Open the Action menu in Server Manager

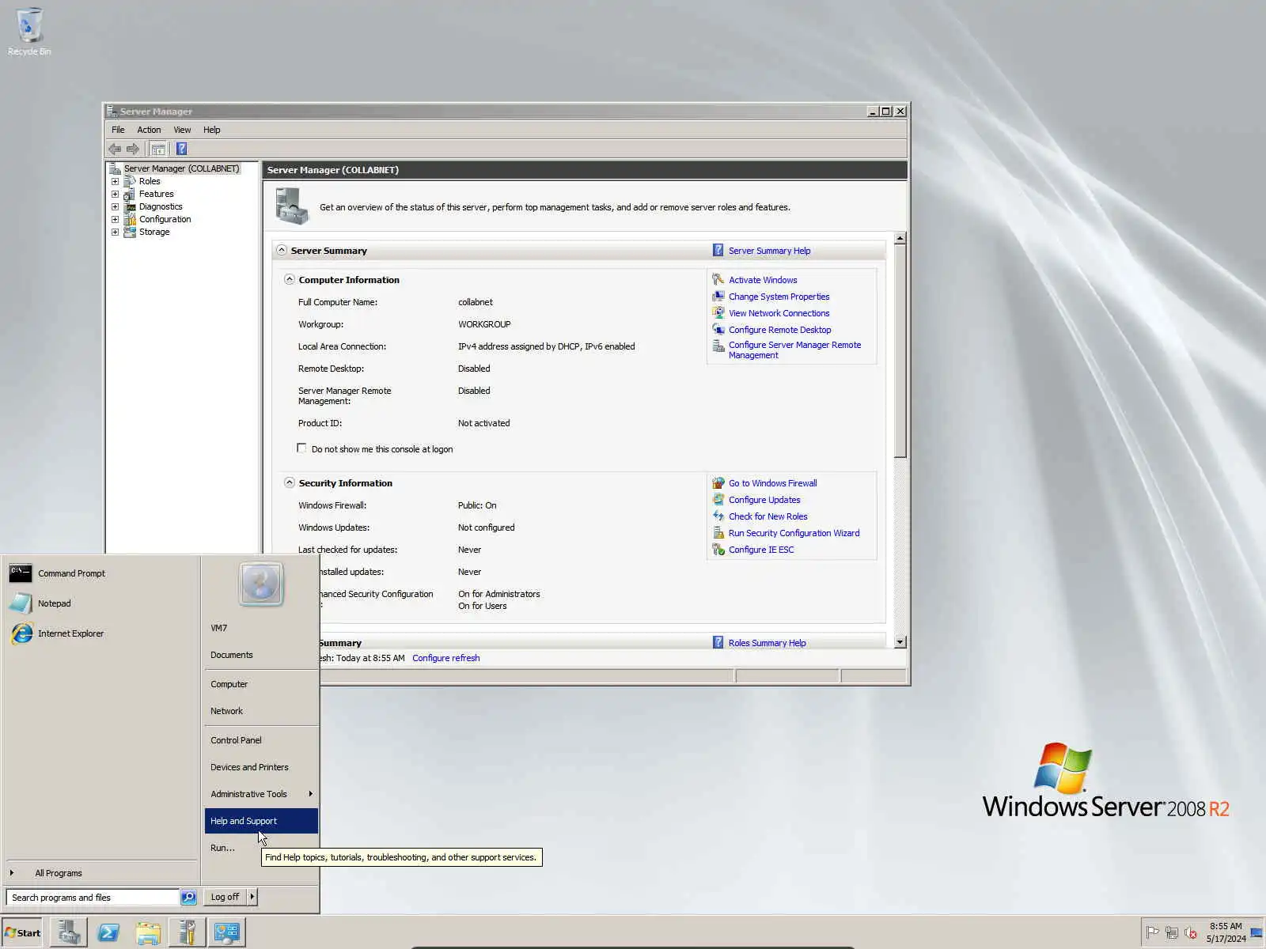click(x=149, y=130)
